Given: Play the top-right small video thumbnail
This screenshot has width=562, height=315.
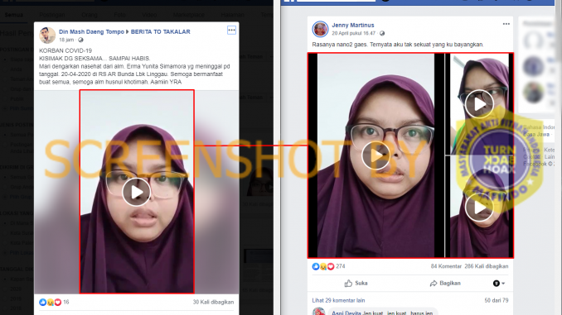Looking at the screenshot, I should 479,104.
